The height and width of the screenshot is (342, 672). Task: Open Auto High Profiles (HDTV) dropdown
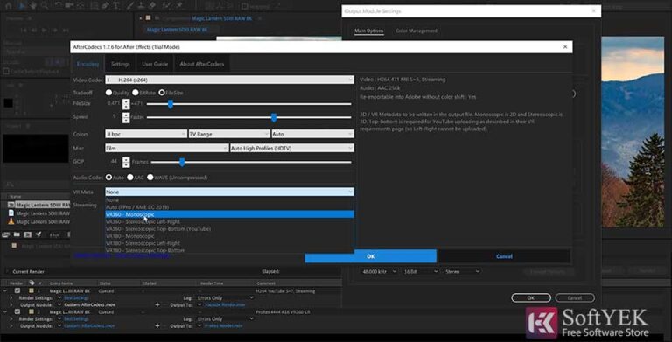[x=292, y=148]
